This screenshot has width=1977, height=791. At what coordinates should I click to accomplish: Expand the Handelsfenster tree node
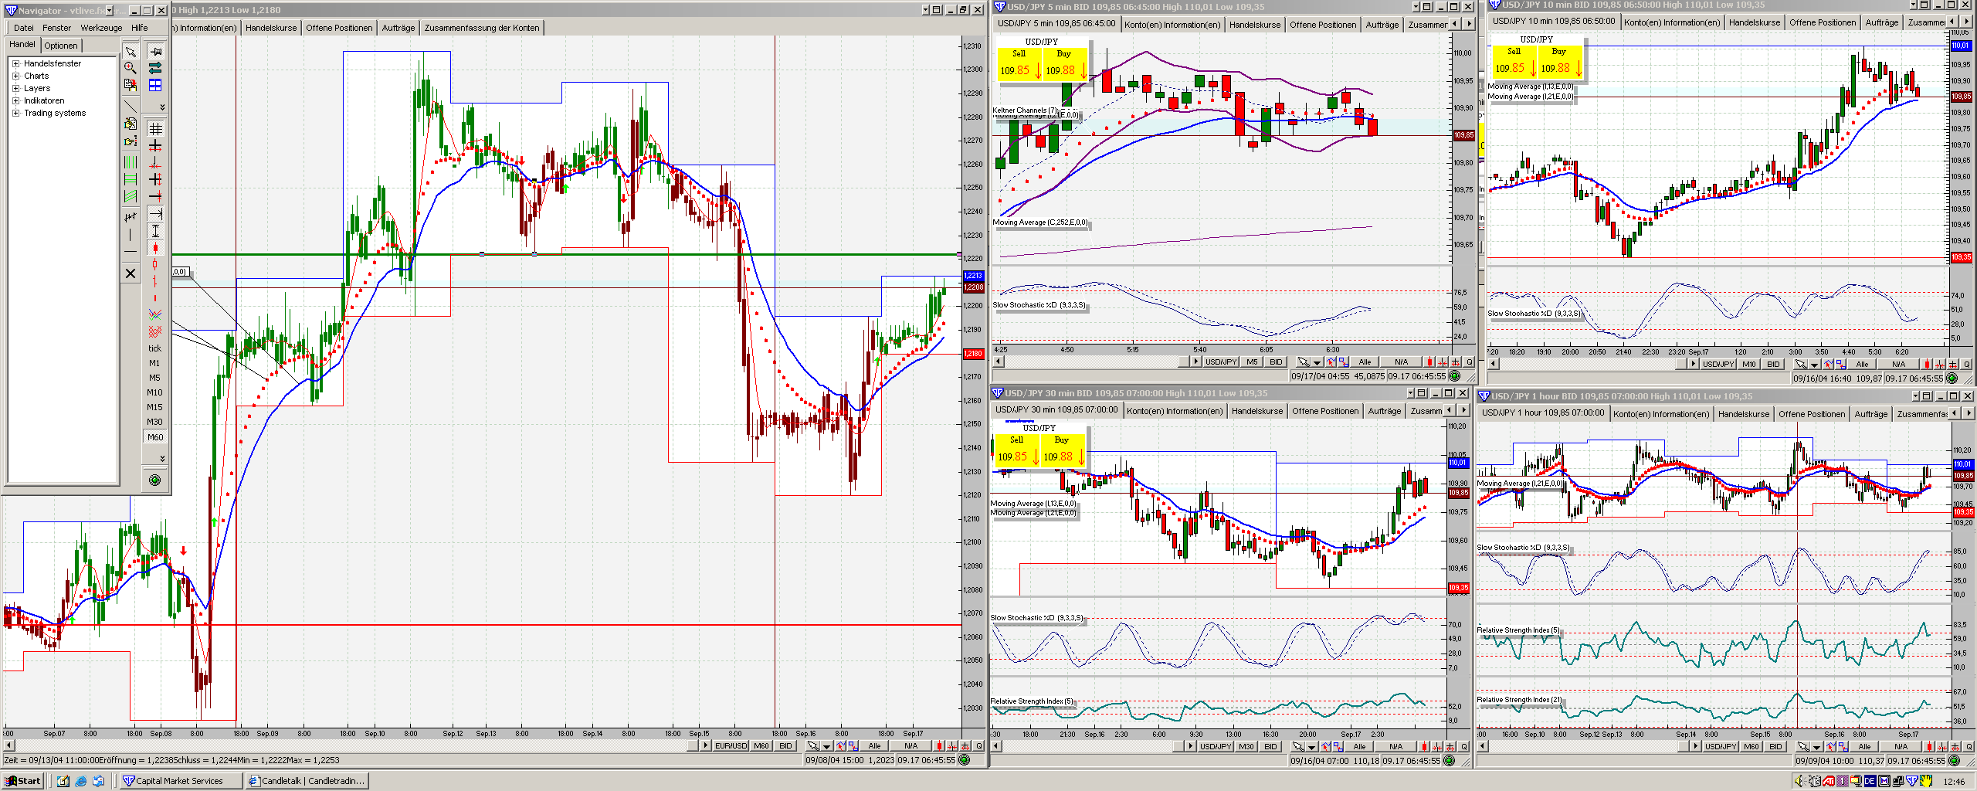pyautogui.click(x=15, y=63)
